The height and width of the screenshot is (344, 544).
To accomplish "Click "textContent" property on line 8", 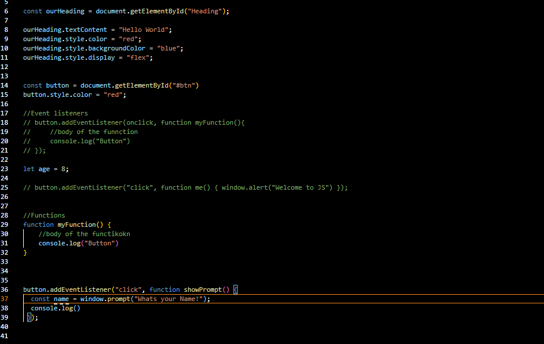I will (x=86, y=30).
